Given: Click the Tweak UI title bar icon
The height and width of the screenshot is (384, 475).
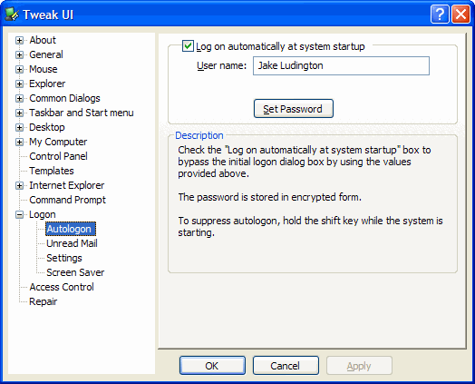Looking at the screenshot, I should pyautogui.click(x=12, y=15).
